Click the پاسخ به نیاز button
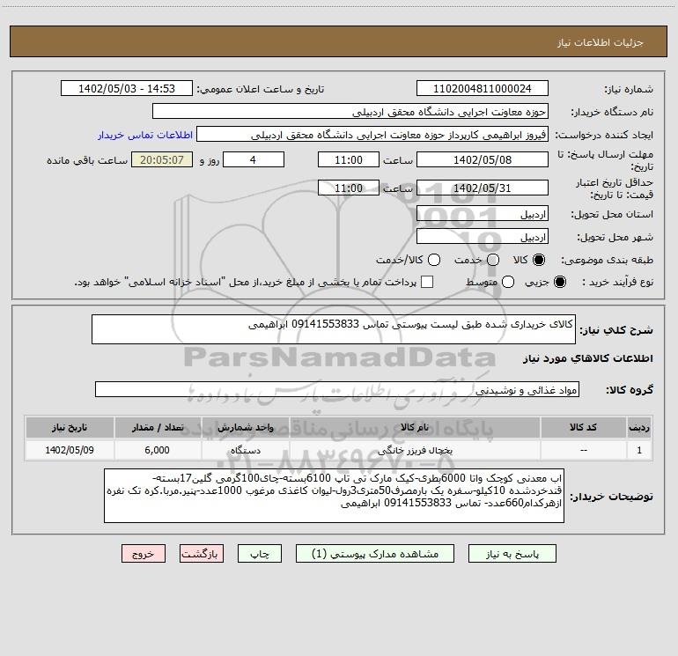The height and width of the screenshot is (656, 678). (x=512, y=554)
